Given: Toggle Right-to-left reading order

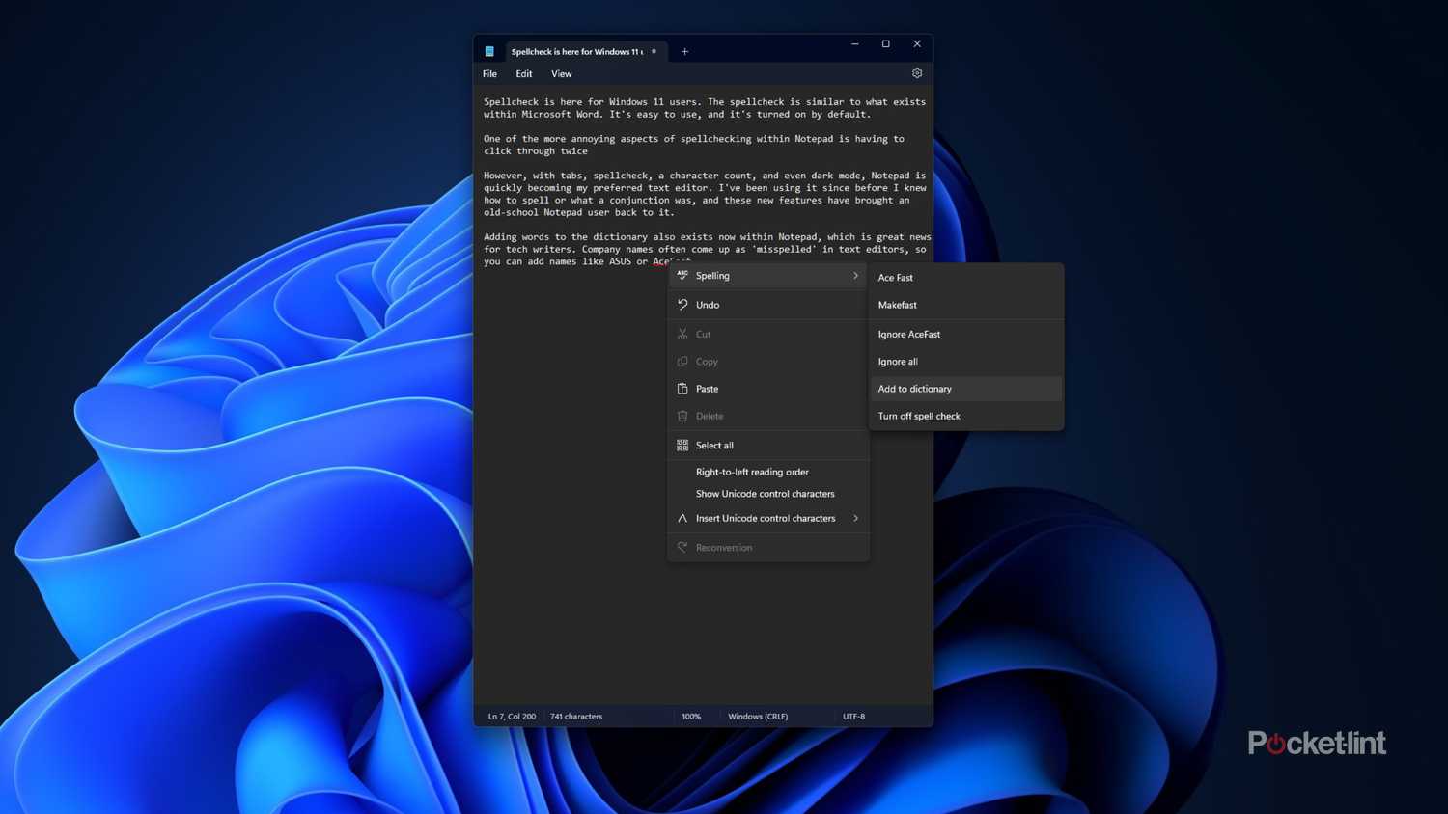Looking at the screenshot, I should 752,473.
